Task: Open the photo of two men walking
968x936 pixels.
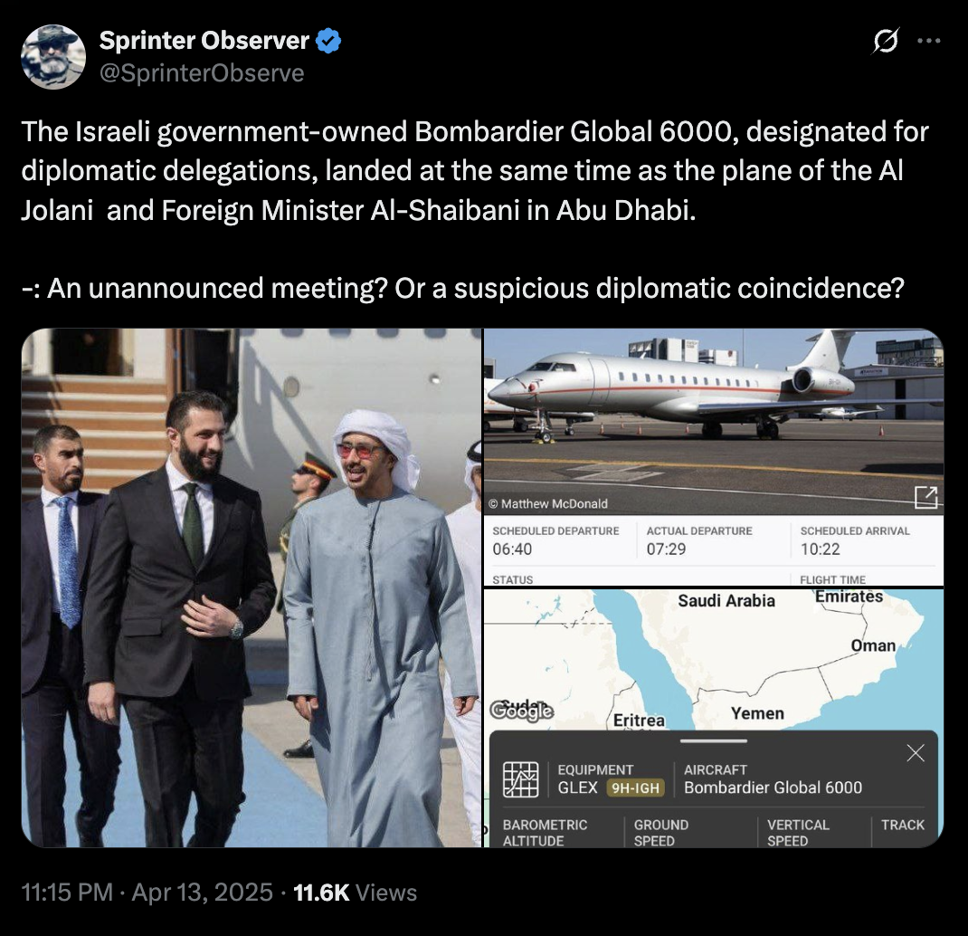Action: click(251, 587)
